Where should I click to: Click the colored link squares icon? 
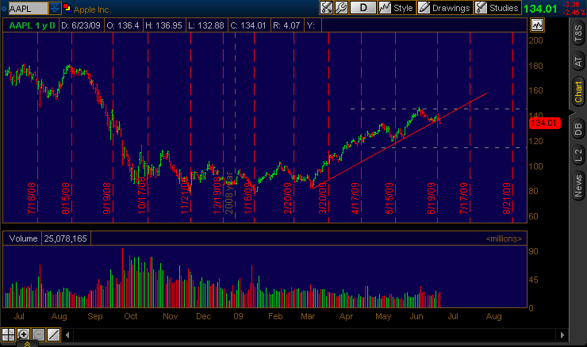[67, 8]
